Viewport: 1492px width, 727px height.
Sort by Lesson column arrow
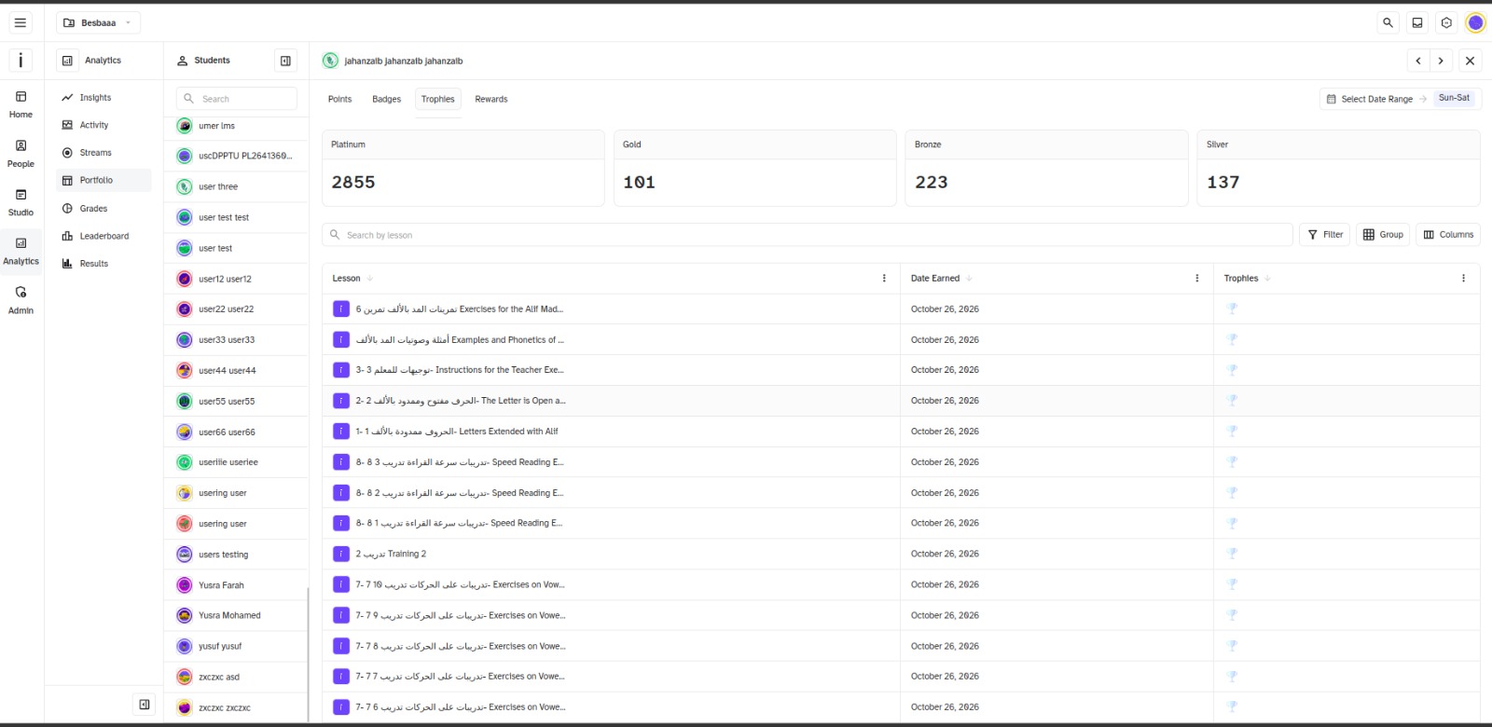[x=370, y=279]
